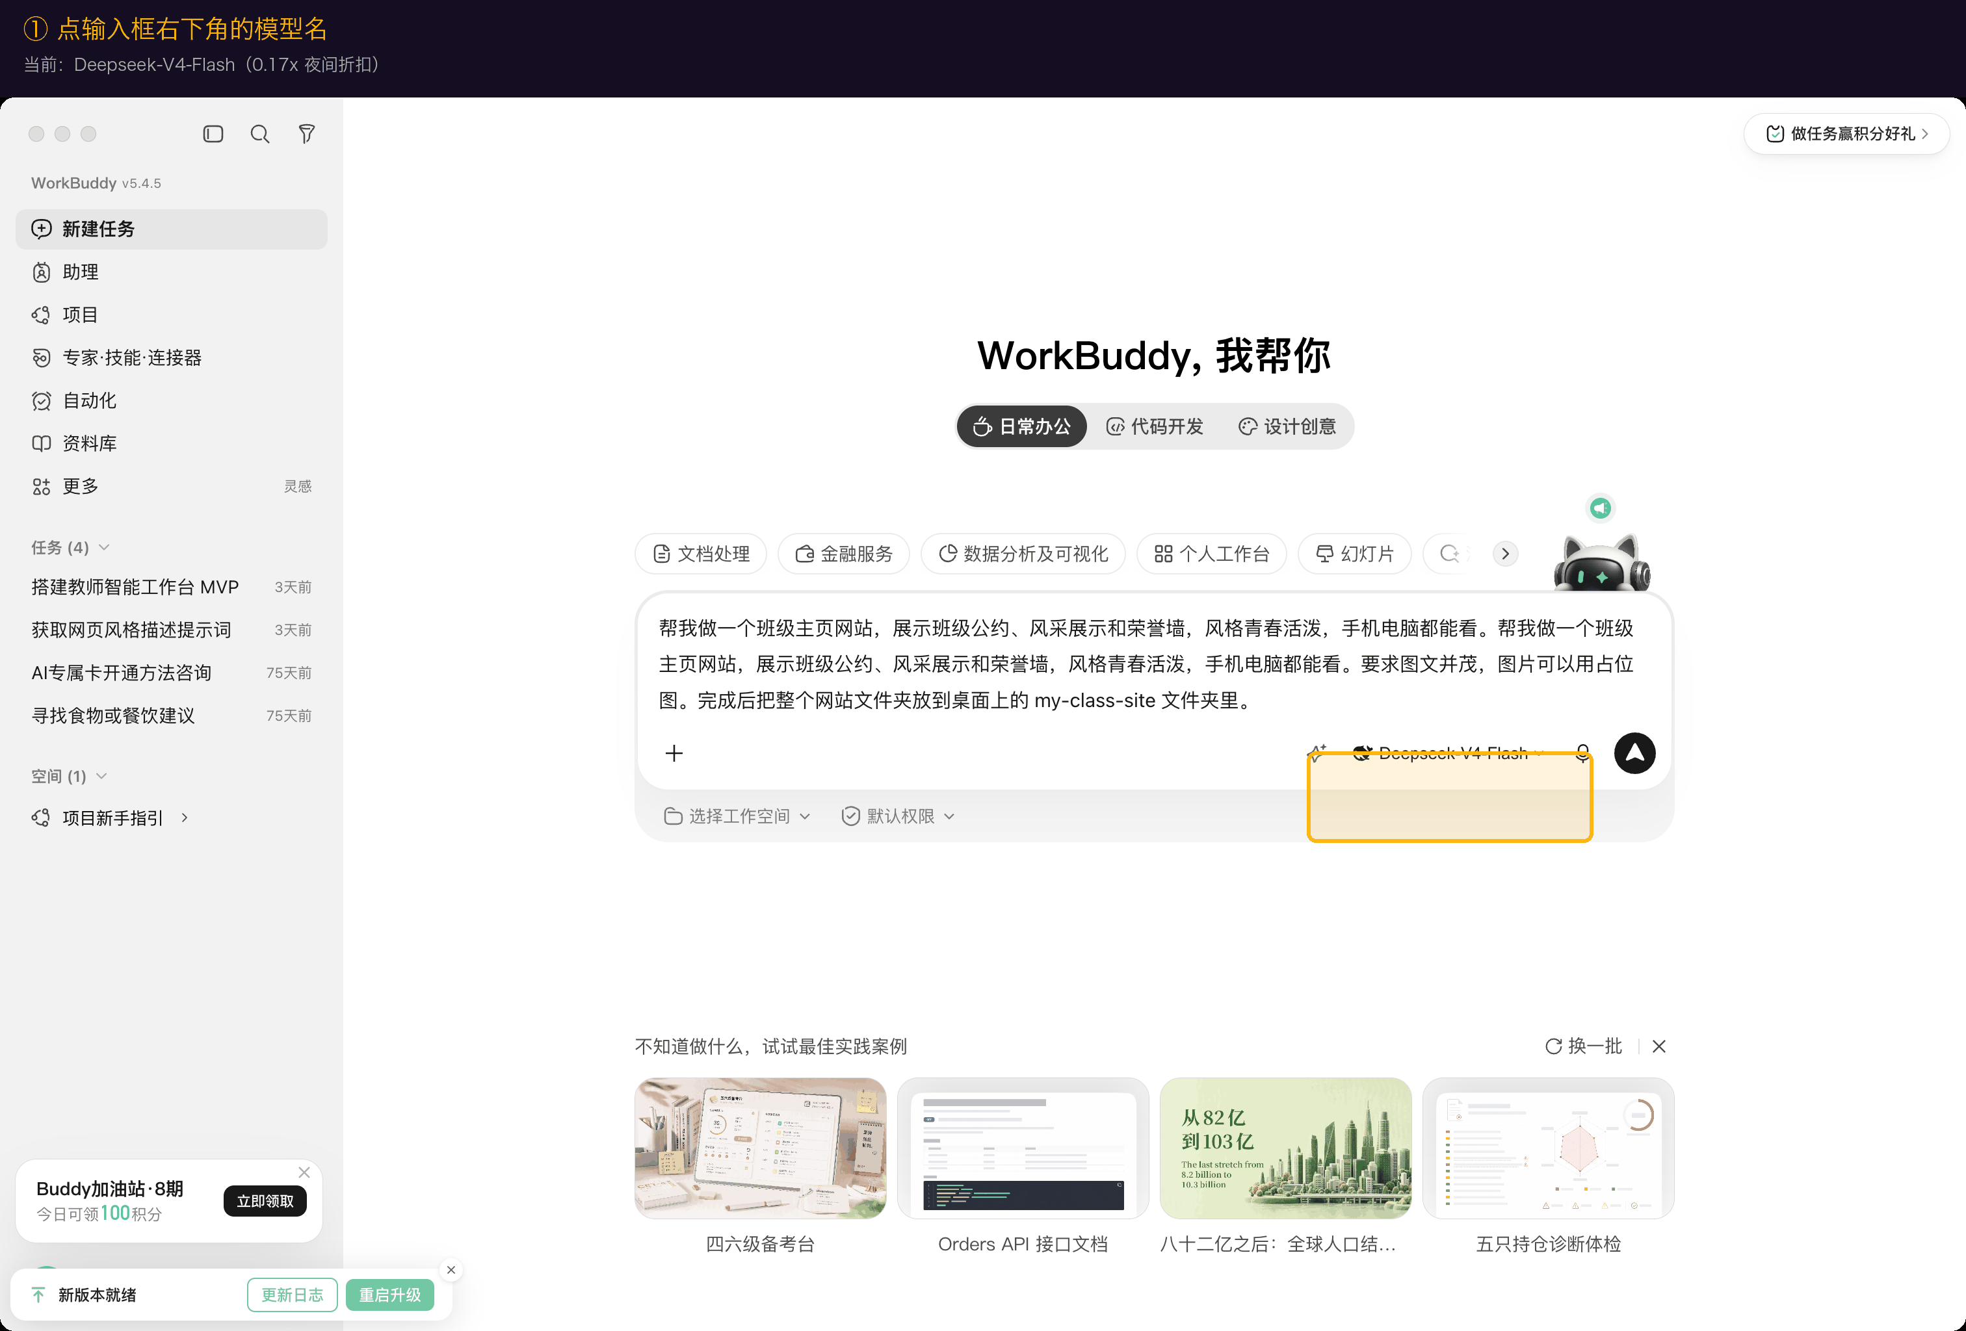Screen dimensions: 1966x1331
Task: Click 做任务赢积分好礼 button
Action: coord(1847,134)
